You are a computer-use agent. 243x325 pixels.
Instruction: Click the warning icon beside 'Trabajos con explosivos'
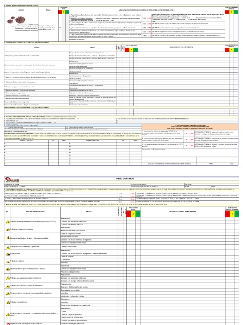pyautogui.click(x=8, y=302)
